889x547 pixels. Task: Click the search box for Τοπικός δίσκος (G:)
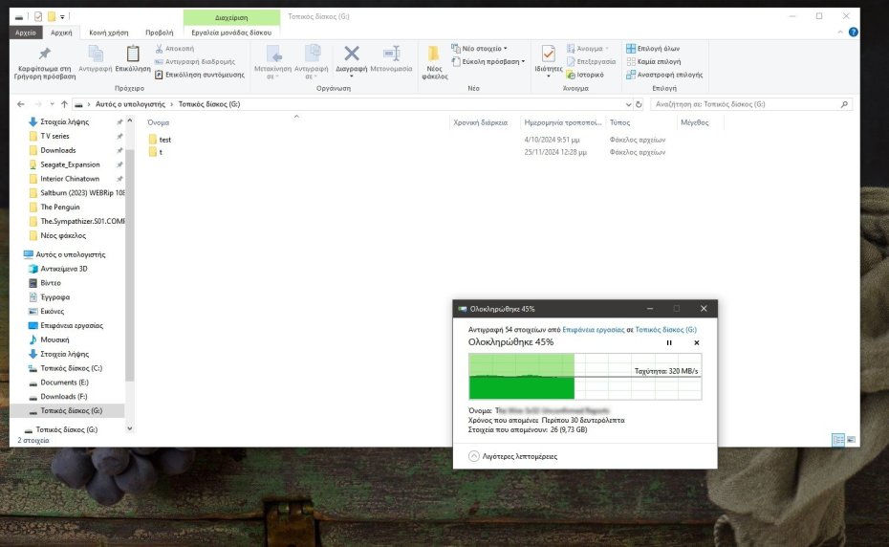click(750, 104)
